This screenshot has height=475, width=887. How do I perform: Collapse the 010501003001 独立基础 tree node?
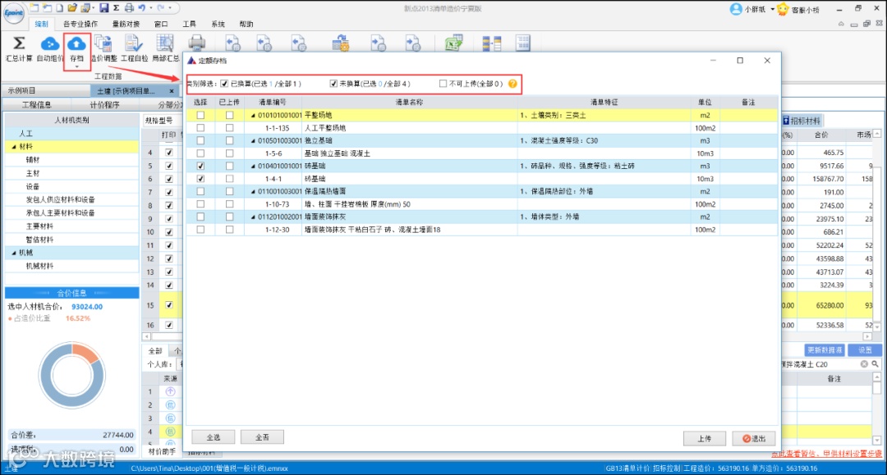(x=253, y=140)
